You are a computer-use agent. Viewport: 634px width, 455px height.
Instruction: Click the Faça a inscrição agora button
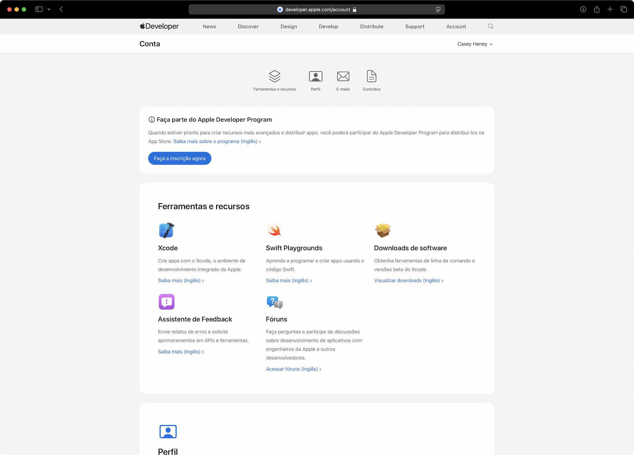(180, 158)
